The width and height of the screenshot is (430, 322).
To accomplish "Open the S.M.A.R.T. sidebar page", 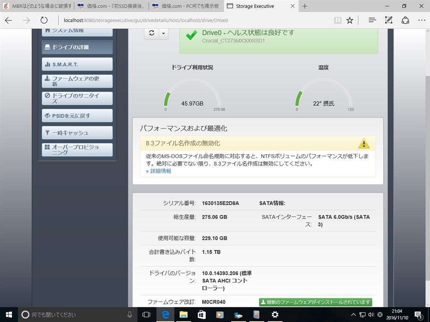I will point(77,64).
